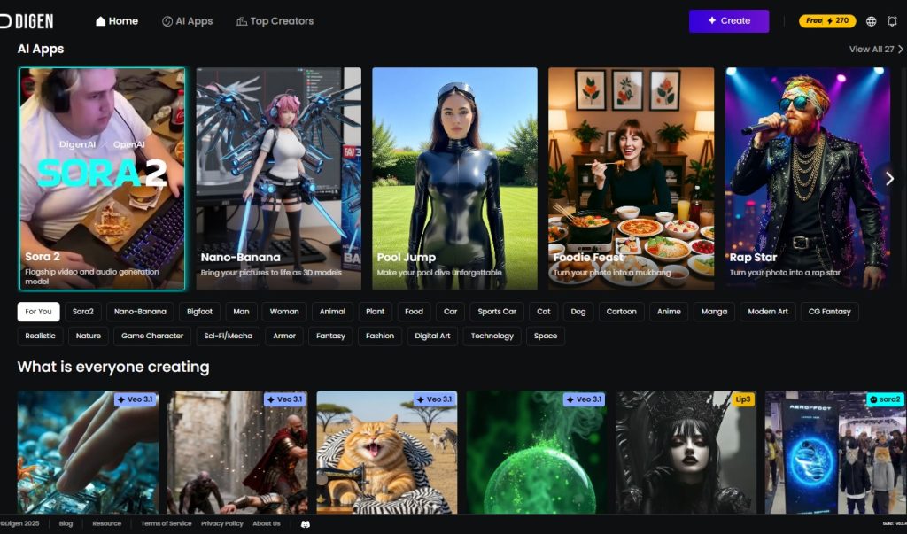Open the language globe selector
This screenshot has height=534, width=907.
pos(871,21)
